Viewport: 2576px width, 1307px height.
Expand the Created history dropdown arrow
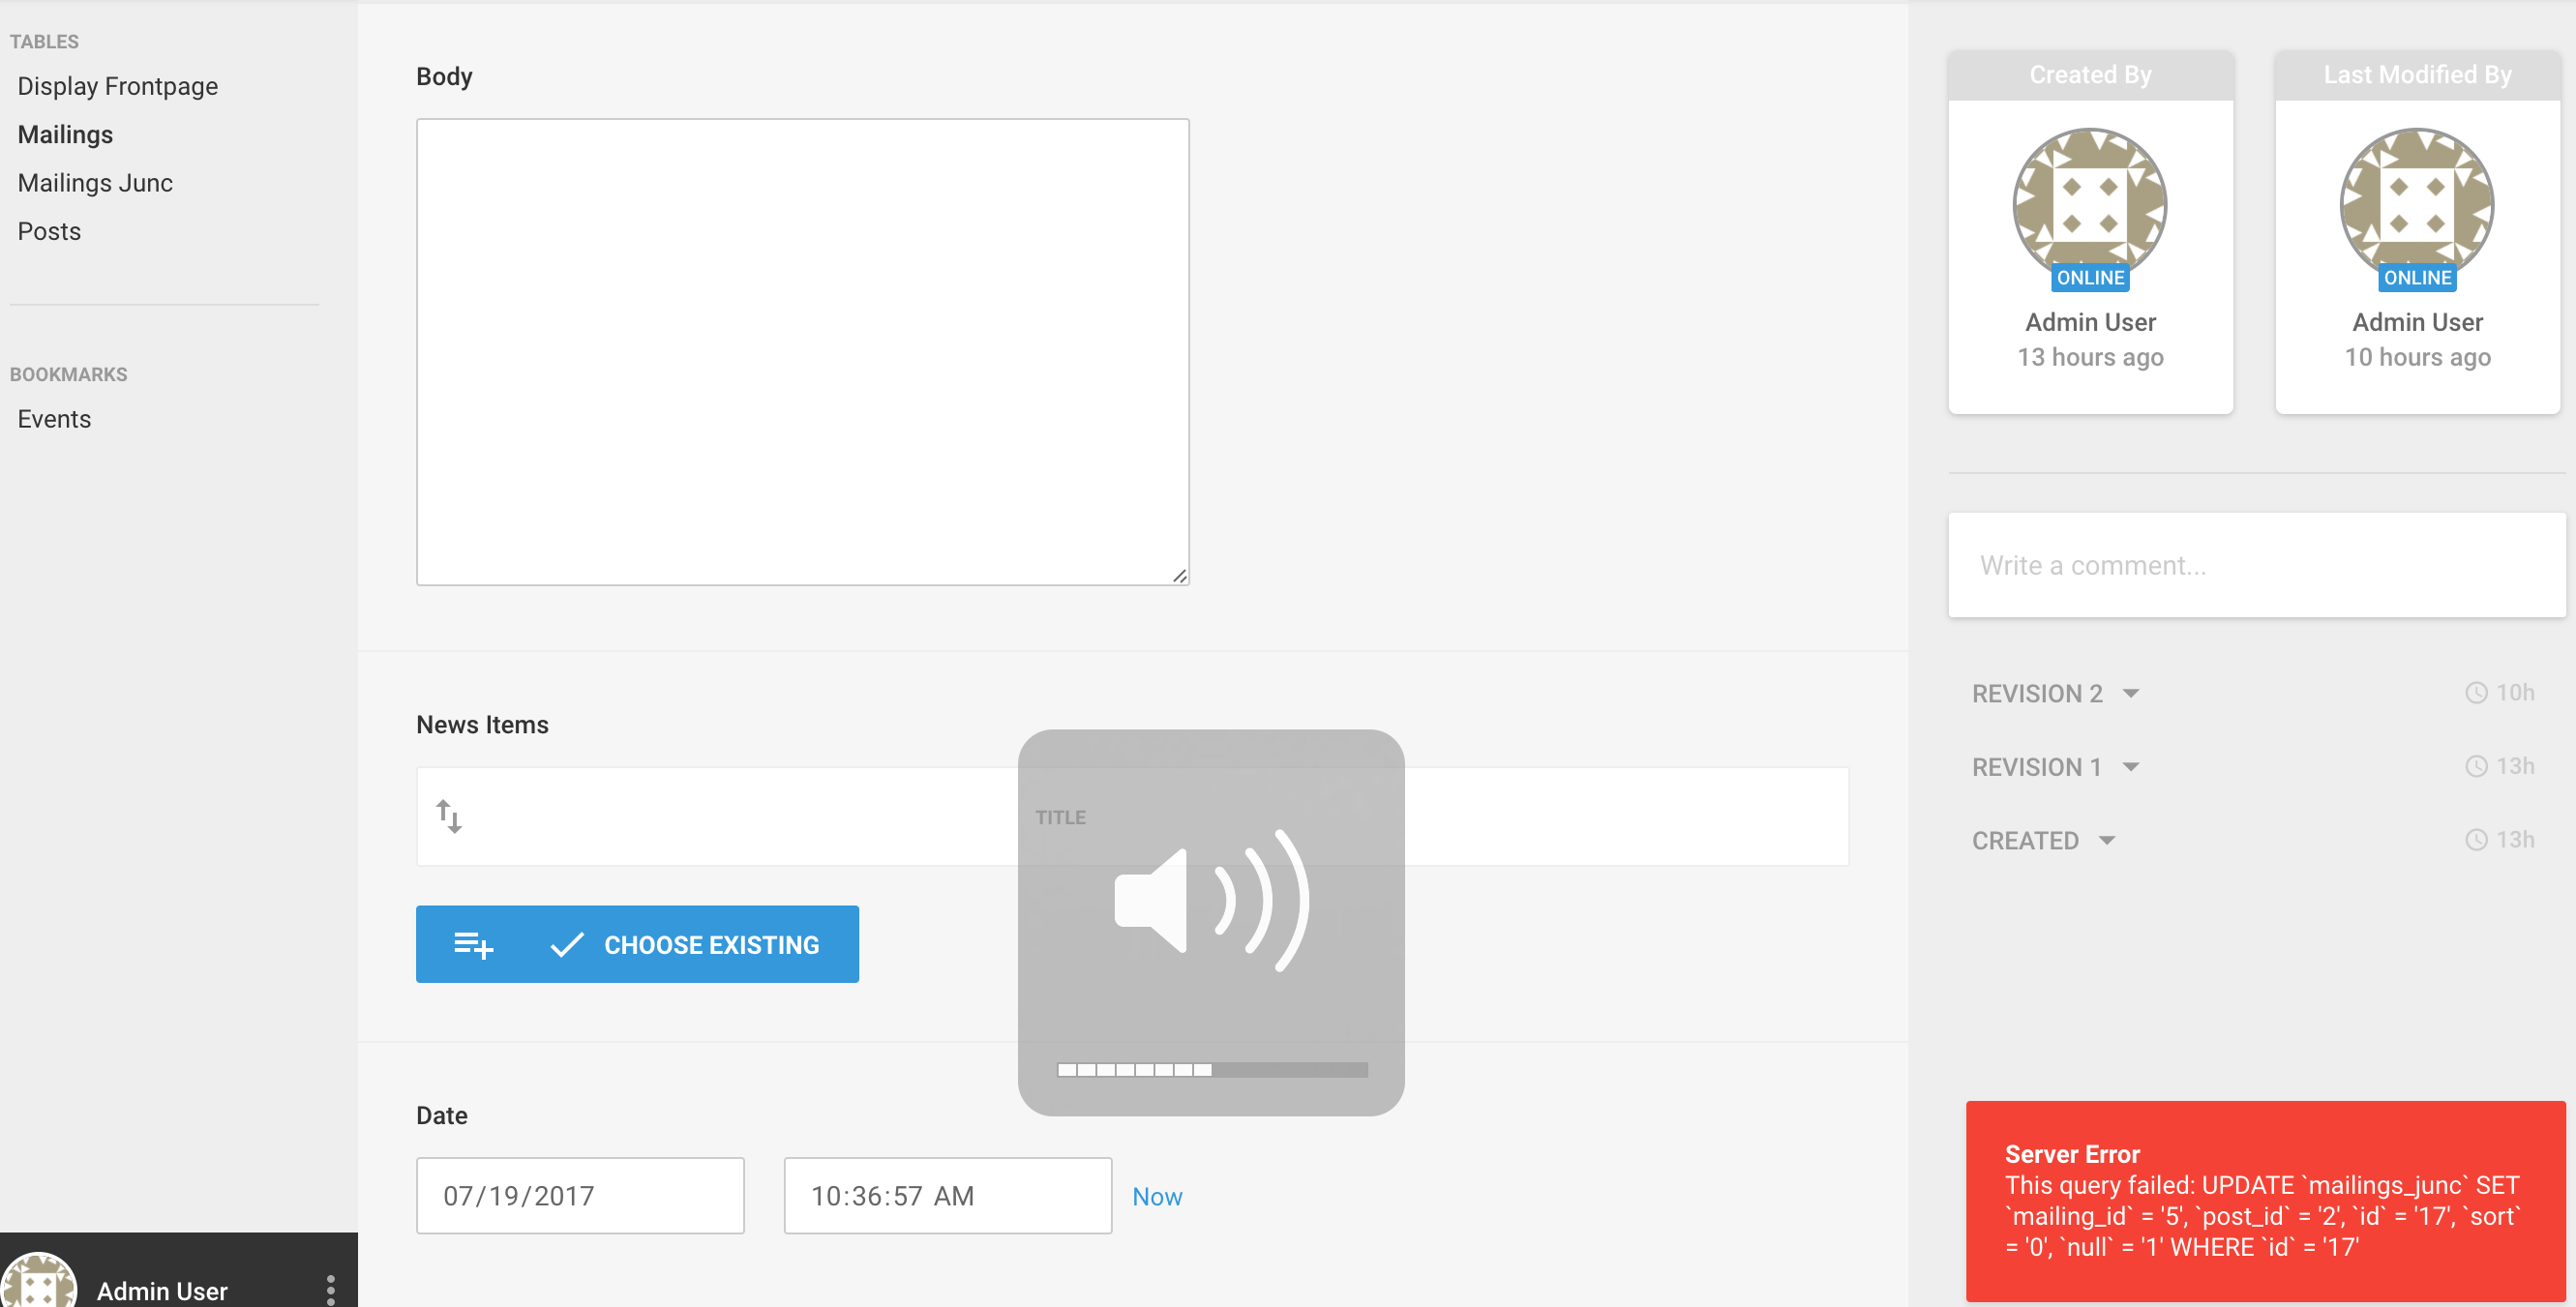coord(2106,840)
